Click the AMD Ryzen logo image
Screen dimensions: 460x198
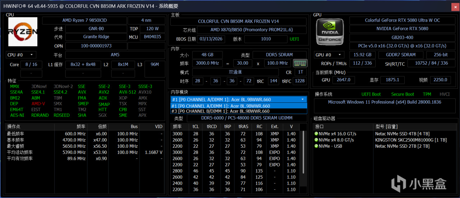[x=23, y=32]
